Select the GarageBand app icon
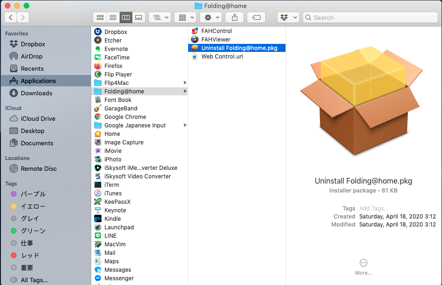The height and width of the screenshot is (285, 442). (x=98, y=109)
